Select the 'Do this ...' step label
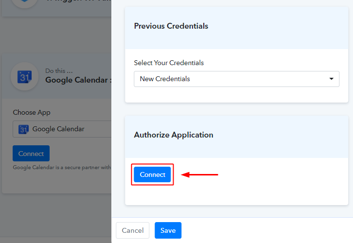This screenshot has height=243, width=353. point(59,71)
